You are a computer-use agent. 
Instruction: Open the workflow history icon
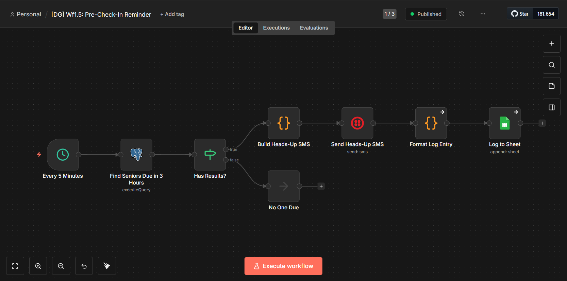coord(462,14)
